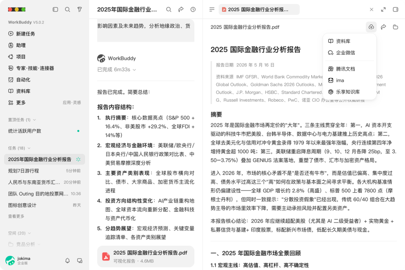Select 资料库 in the upload menu
This screenshot has width=405, height=270.
click(x=349, y=41)
